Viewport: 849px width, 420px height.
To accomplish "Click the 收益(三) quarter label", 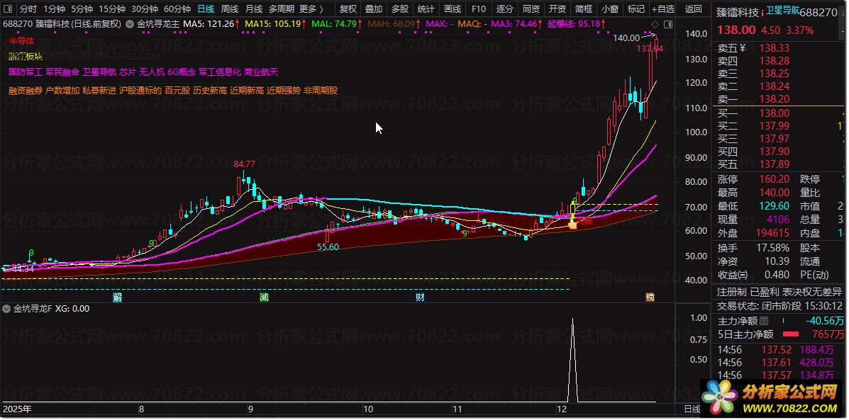I will coord(733,275).
